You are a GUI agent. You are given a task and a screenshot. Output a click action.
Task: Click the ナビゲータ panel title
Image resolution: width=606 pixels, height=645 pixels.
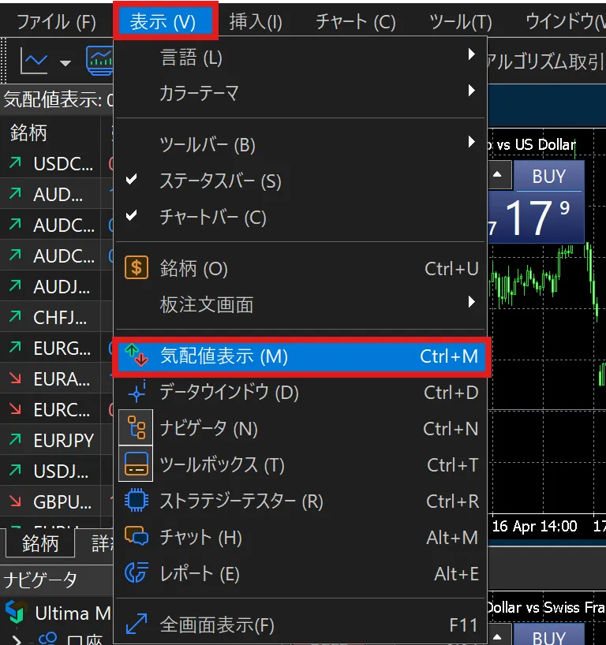(x=40, y=580)
